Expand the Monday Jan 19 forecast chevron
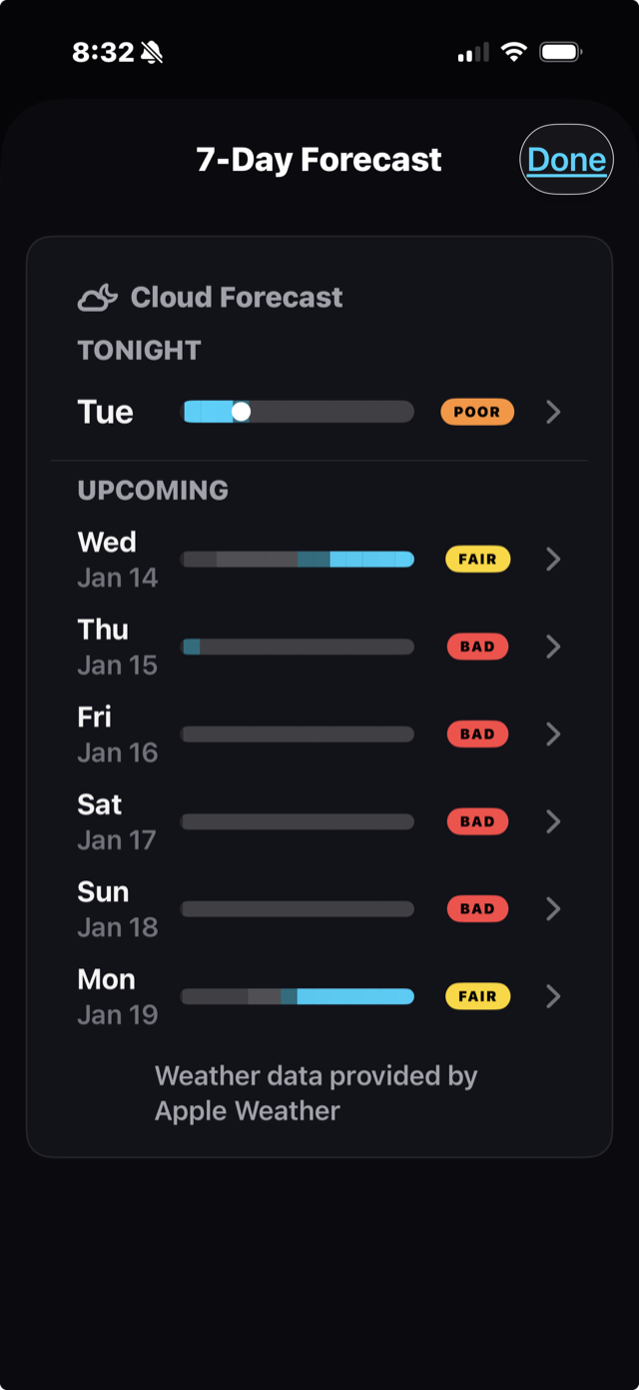Image resolution: width=639 pixels, height=1390 pixels. click(x=553, y=996)
